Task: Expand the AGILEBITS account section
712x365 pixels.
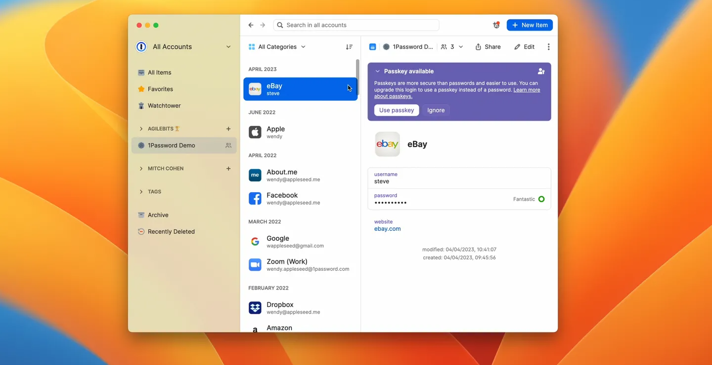Action: click(x=141, y=129)
